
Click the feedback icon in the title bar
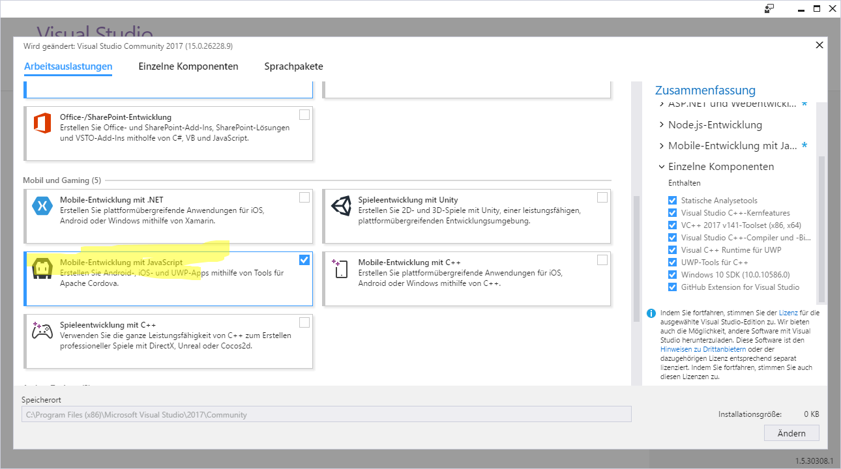point(770,8)
